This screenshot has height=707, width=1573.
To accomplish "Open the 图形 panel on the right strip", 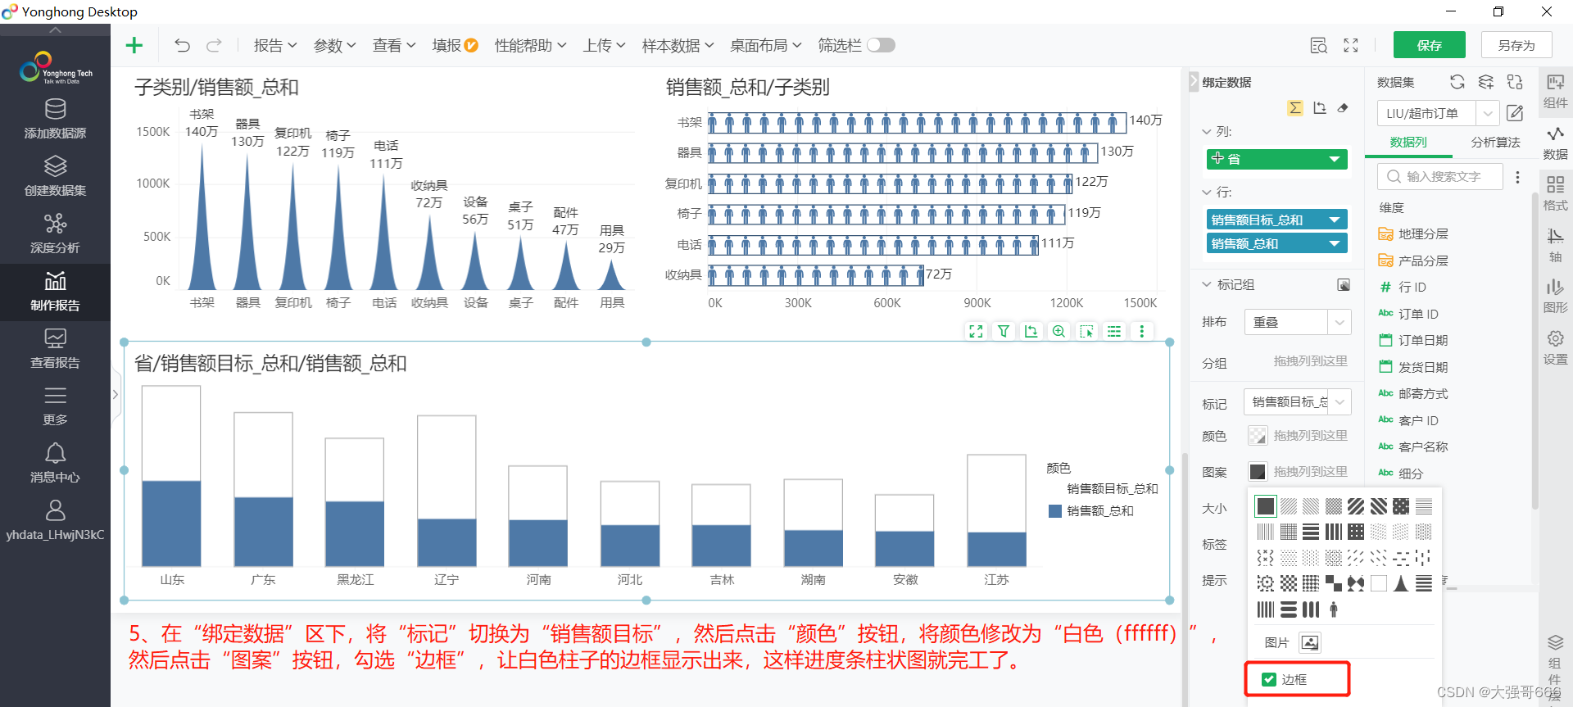I will click(x=1555, y=296).
